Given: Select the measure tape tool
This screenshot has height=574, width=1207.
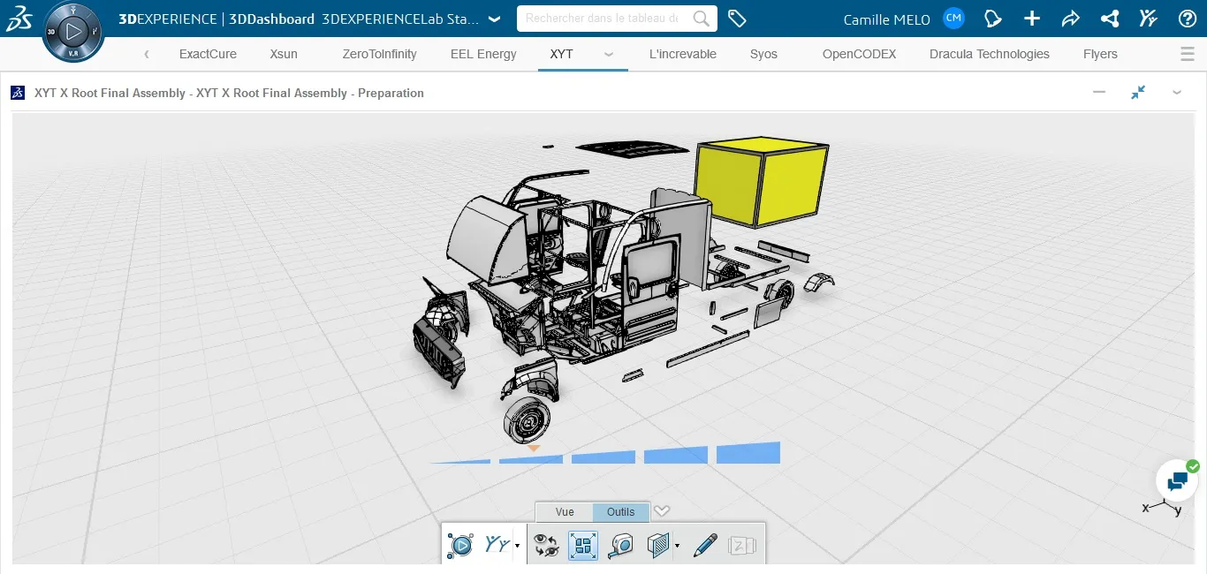Looking at the screenshot, I should tap(620, 545).
